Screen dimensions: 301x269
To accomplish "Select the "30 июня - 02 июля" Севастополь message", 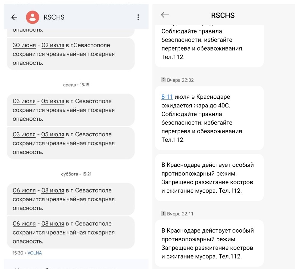I will 70,54.
